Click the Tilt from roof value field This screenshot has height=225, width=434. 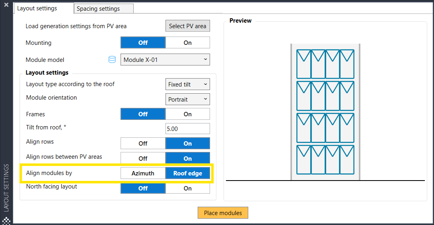pos(188,129)
